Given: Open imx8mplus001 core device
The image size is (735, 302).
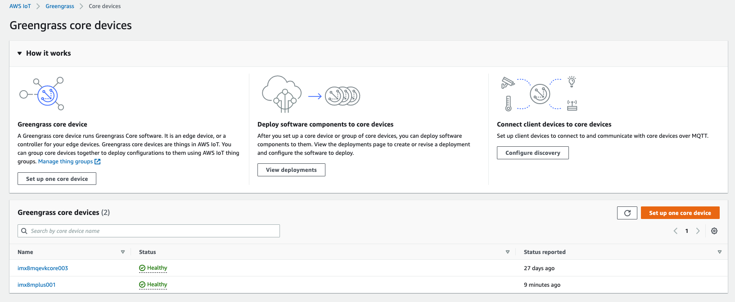Looking at the screenshot, I should click(36, 285).
